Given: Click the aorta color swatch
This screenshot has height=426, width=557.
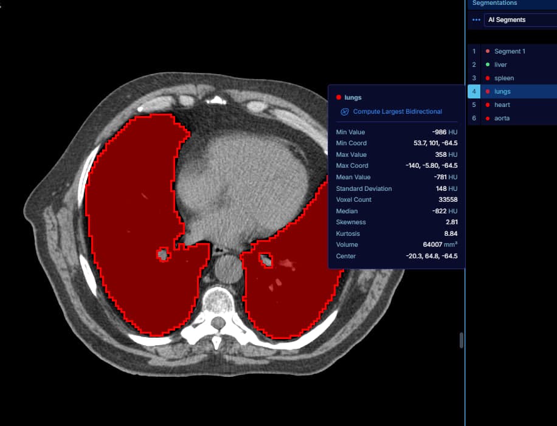Looking at the screenshot, I should coord(488,119).
